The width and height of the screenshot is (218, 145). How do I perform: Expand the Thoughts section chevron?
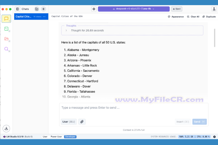66,31
